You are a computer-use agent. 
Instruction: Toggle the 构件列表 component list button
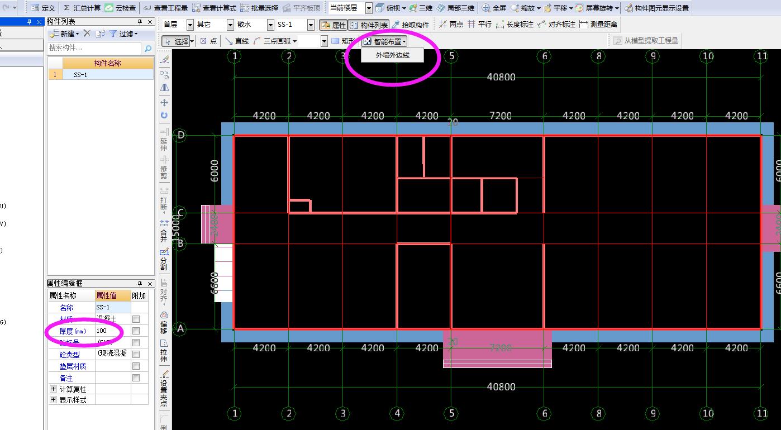368,25
